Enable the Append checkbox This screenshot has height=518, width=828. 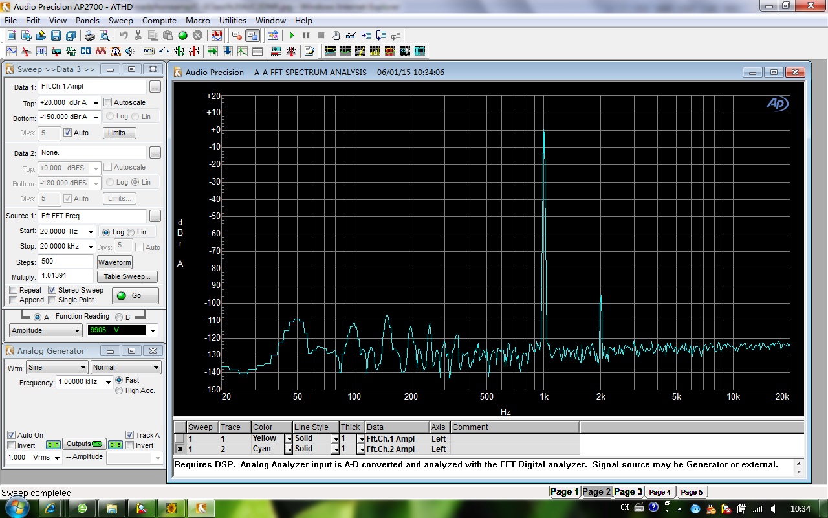click(14, 300)
